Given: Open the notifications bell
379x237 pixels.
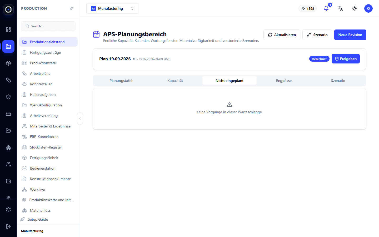Looking at the screenshot, I should (x=326, y=8).
